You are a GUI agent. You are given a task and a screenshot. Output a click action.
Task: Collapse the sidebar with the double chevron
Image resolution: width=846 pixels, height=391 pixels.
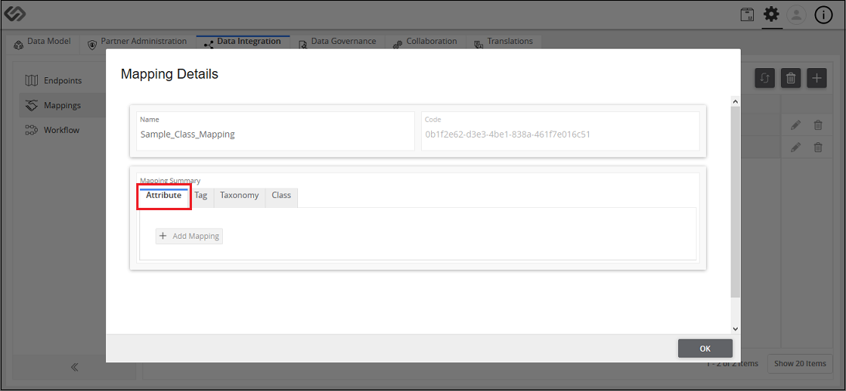74,367
